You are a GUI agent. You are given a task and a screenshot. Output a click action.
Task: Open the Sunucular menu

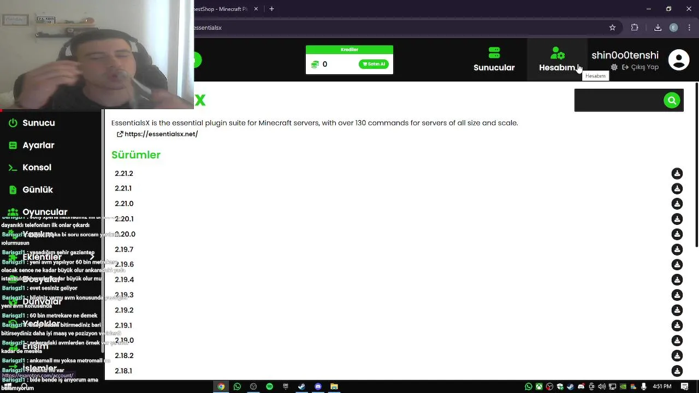tap(494, 60)
